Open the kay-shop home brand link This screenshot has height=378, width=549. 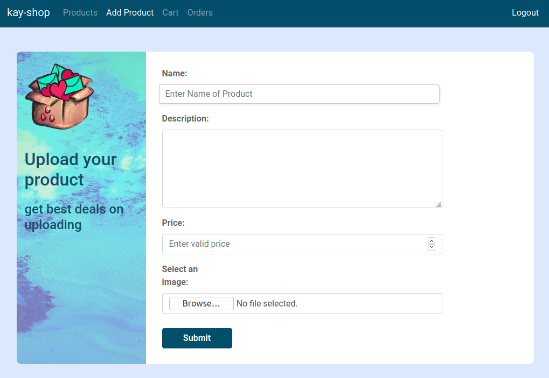(x=28, y=12)
